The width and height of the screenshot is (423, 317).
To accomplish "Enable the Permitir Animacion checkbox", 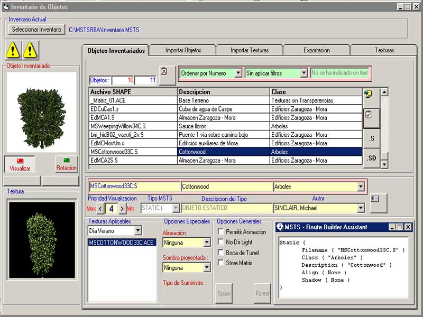I will click(x=220, y=231).
